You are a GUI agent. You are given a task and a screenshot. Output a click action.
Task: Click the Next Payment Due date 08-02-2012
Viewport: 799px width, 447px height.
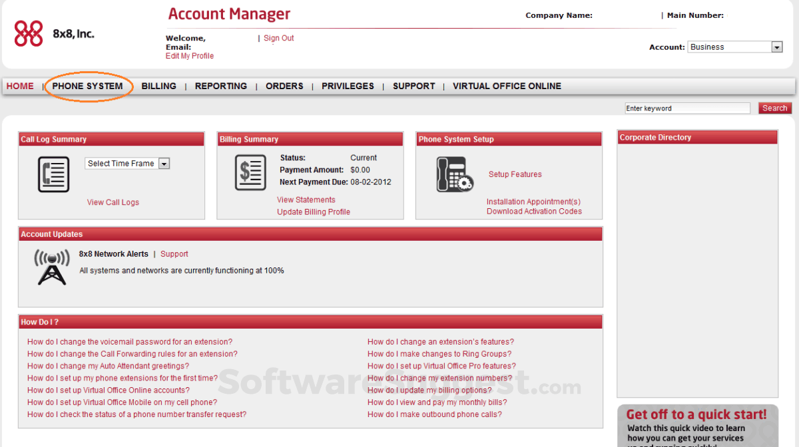[371, 182]
